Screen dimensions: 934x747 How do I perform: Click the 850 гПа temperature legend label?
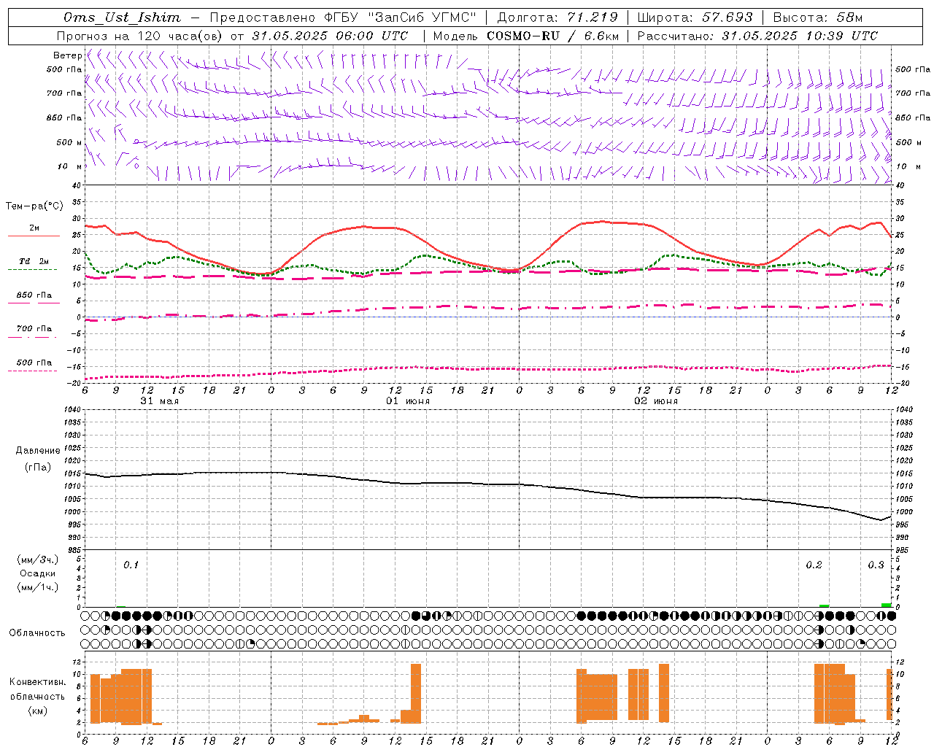34,295
